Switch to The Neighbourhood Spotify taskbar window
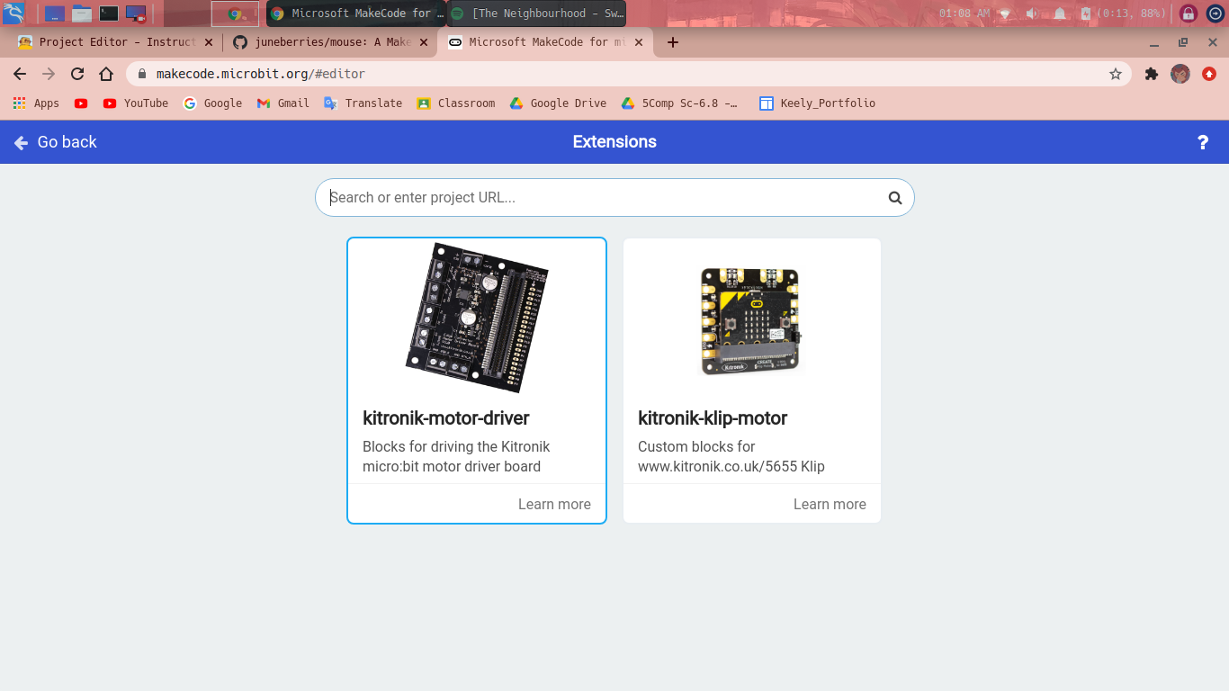The image size is (1229, 691). coord(536,13)
